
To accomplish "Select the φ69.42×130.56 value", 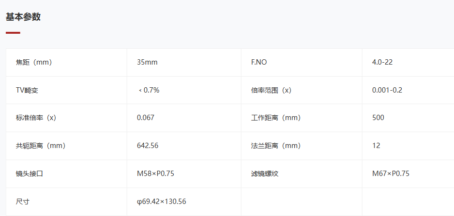I will [x=162, y=202].
